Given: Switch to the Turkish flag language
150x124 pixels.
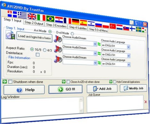Looking at the screenshot, I should pos(113,26).
